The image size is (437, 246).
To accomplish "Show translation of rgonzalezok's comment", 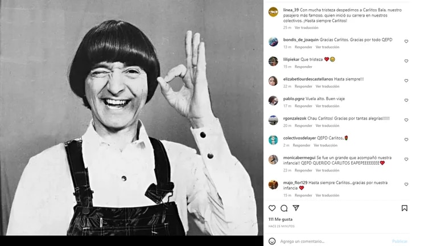I will (x=327, y=125).
